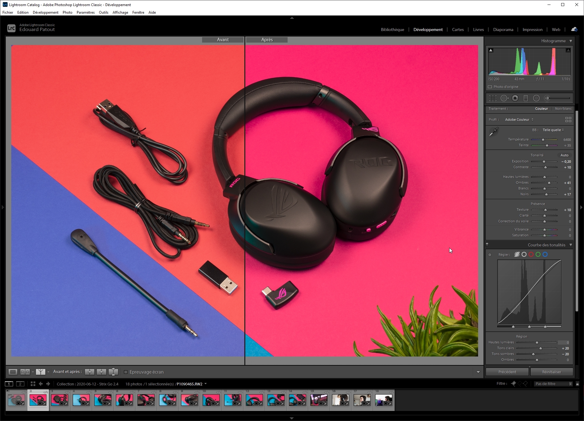Go forward with filmstrip right arrow
This screenshot has height=421, width=584.
pos(48,384)
